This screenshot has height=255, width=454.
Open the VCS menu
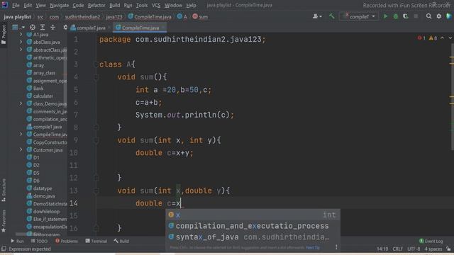[156, 5]
